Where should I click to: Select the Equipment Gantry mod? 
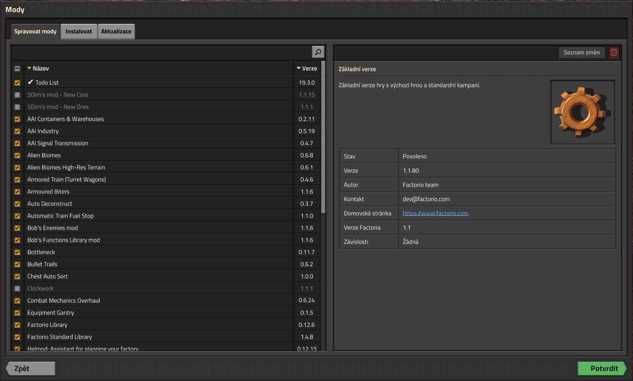[159, 313]
